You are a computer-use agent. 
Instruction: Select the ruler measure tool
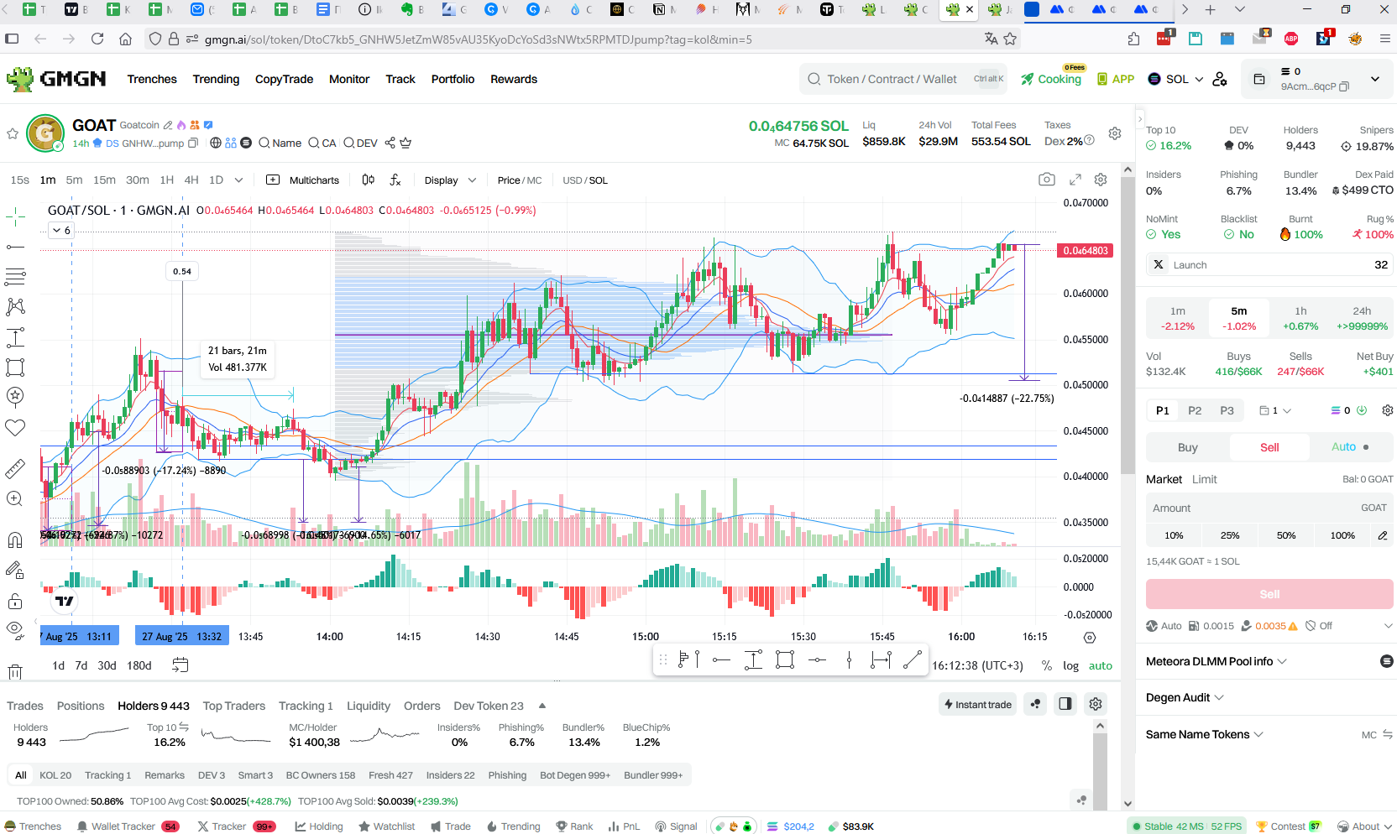click(15, 469)
